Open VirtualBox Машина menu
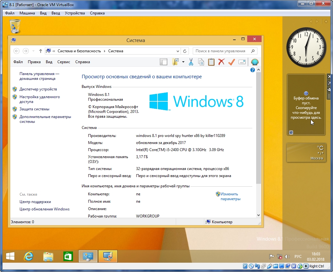Image resolution: width=333 pixels, height=272 pixels. click(x=27, y=13)
